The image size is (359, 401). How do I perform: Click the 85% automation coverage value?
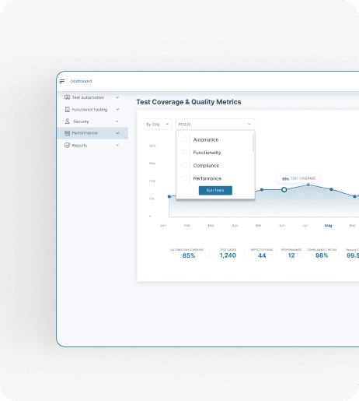tap(189, 255)
